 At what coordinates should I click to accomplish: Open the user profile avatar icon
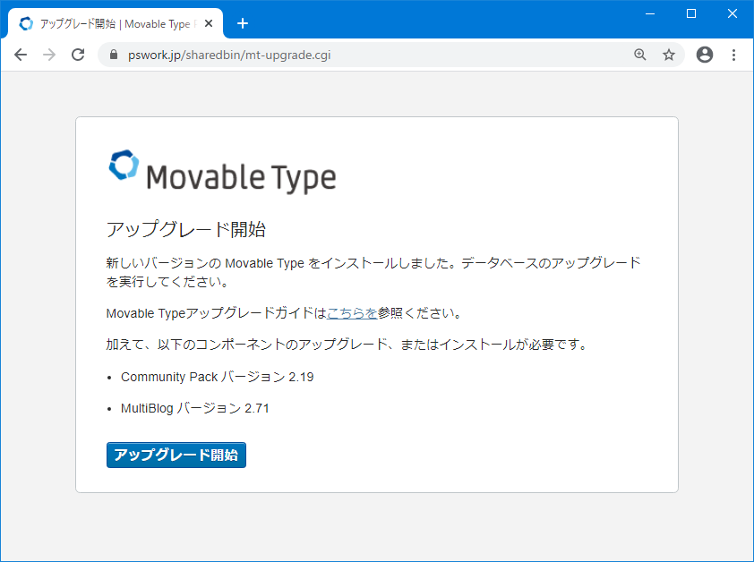704,55
